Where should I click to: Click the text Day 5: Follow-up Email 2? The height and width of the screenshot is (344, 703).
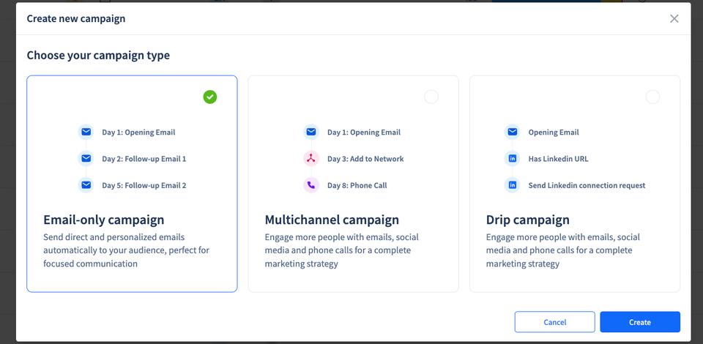[144, 185]
